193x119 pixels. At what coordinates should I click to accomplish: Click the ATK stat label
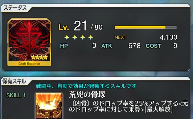coord(107,46)
